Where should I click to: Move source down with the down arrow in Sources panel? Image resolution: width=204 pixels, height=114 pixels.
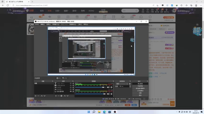68,96
